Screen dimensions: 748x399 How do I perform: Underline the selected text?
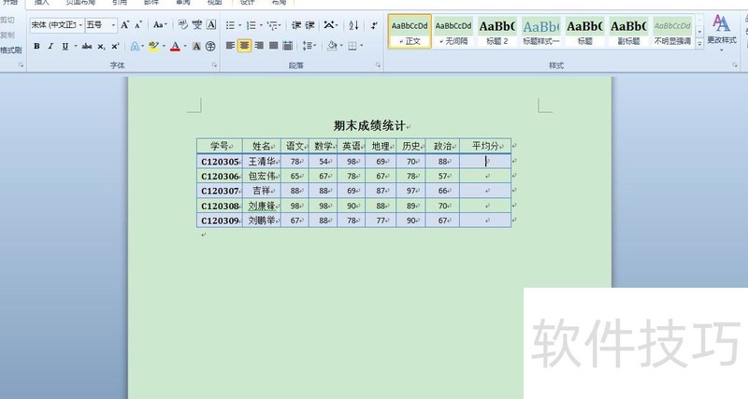coord(65,46)
